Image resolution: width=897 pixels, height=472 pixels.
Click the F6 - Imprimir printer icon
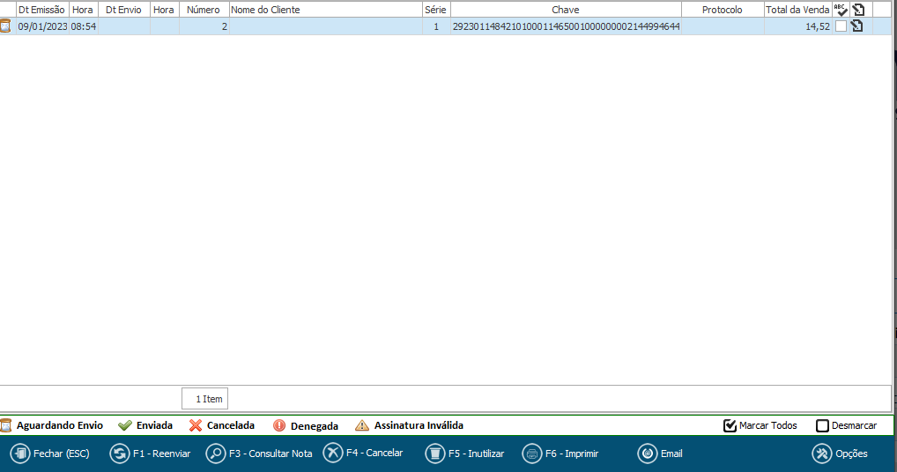pyautogui.click(x=531, y=454)
